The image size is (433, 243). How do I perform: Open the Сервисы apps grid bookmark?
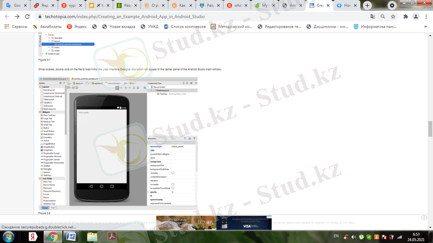16,26
